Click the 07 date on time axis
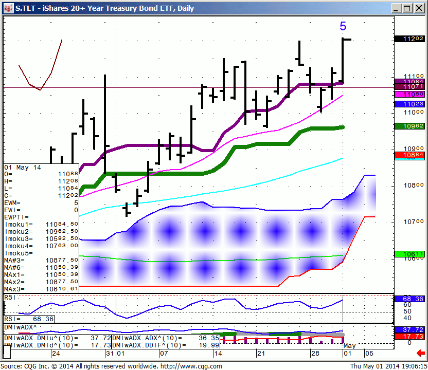 (x=164, y=354)
